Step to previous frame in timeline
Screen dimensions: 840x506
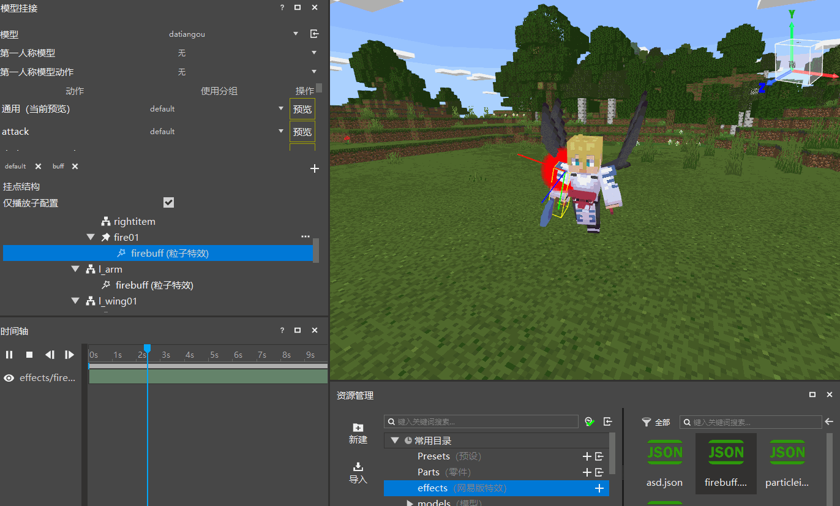point(50,355)
